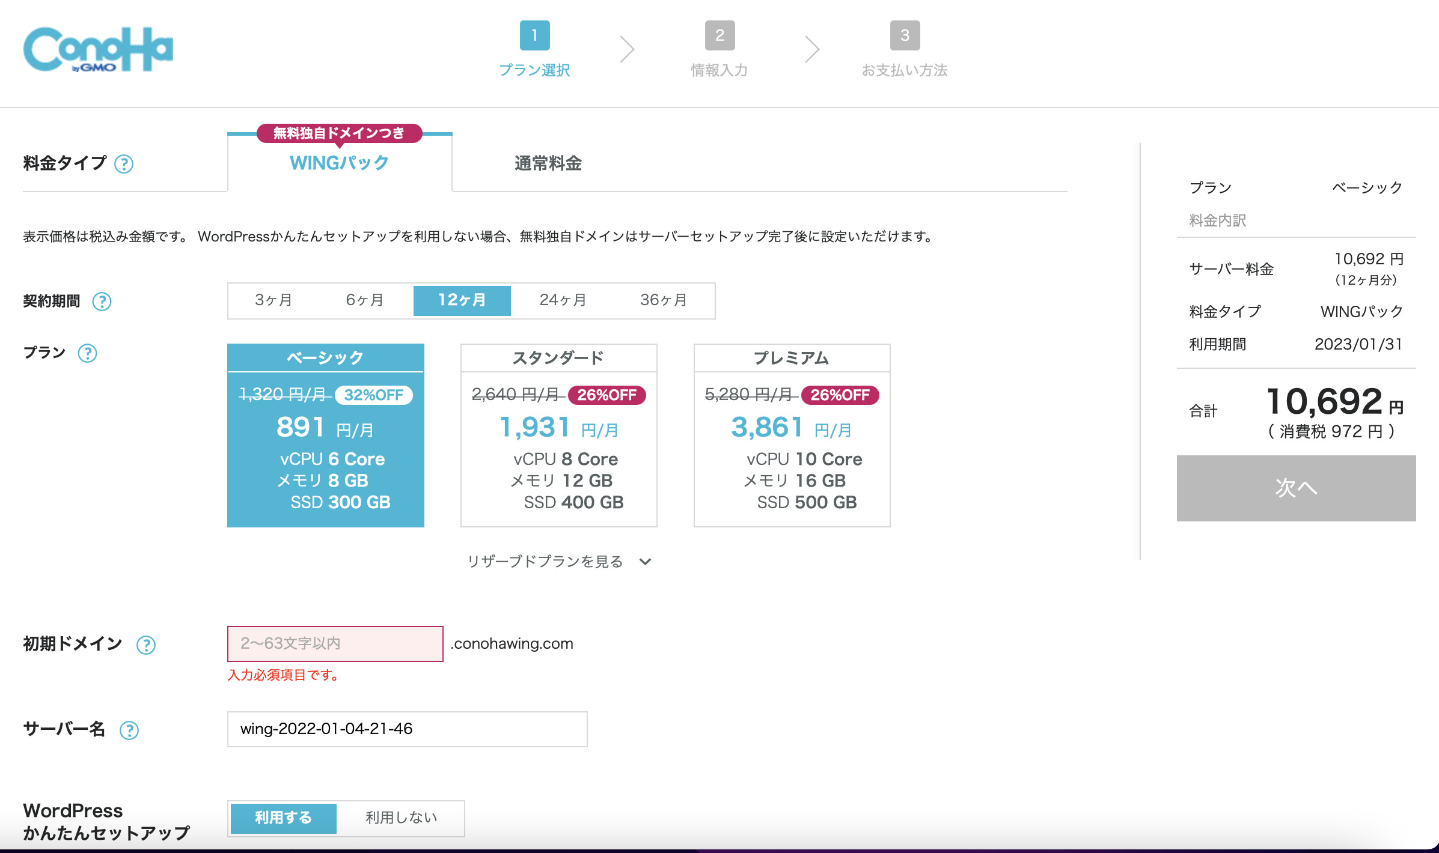Click 利用期間 date 2023/01/31
The height and width of the screenshot is (853, 1439).
1358,344
